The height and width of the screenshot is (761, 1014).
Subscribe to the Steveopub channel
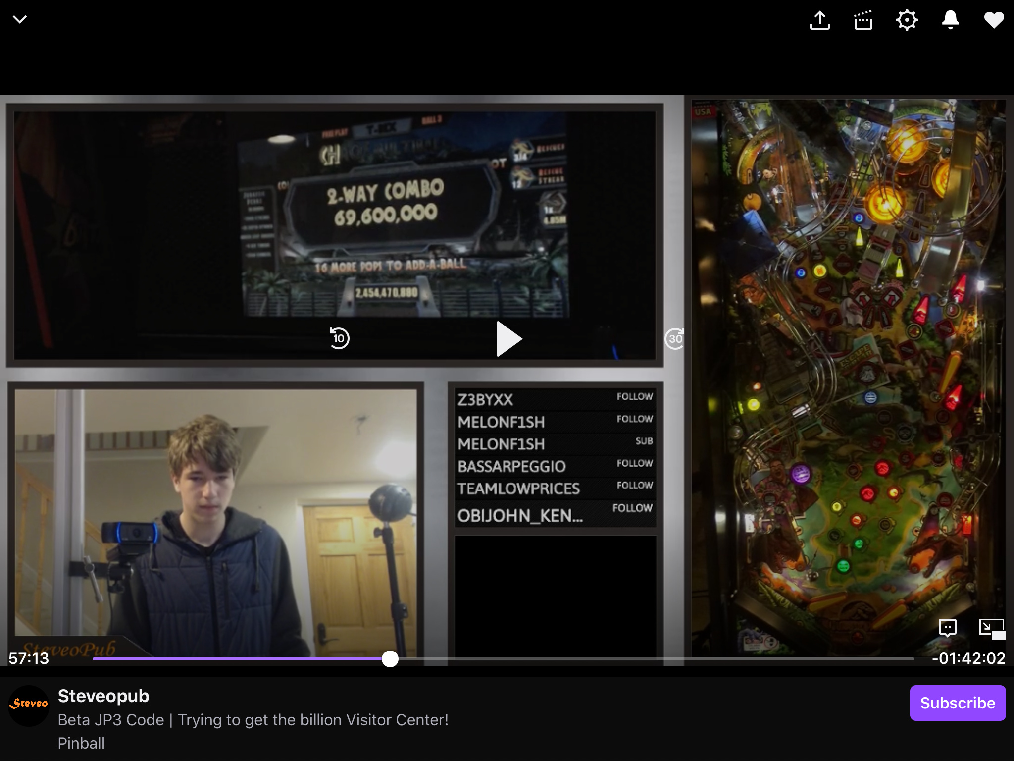tap(957, 703)
